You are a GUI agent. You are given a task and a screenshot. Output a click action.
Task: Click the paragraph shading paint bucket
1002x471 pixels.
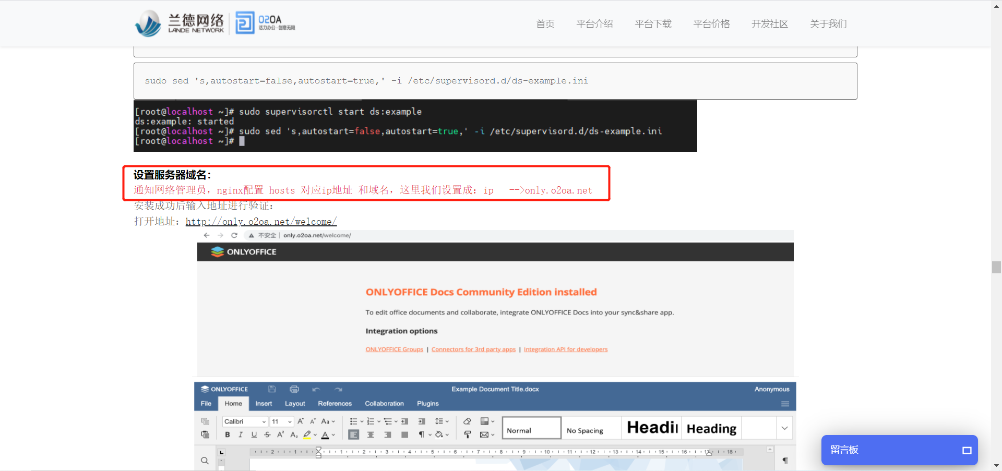439,434
